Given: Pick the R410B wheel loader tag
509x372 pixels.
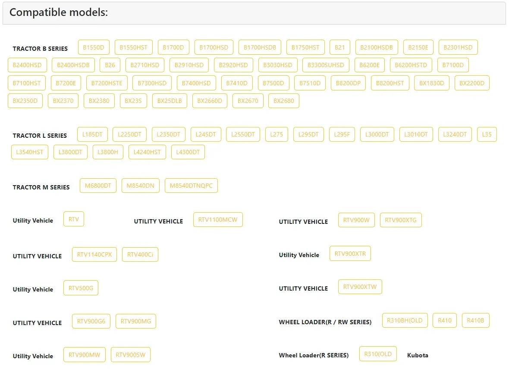Looking at the screenshot, I should (475, 320).
